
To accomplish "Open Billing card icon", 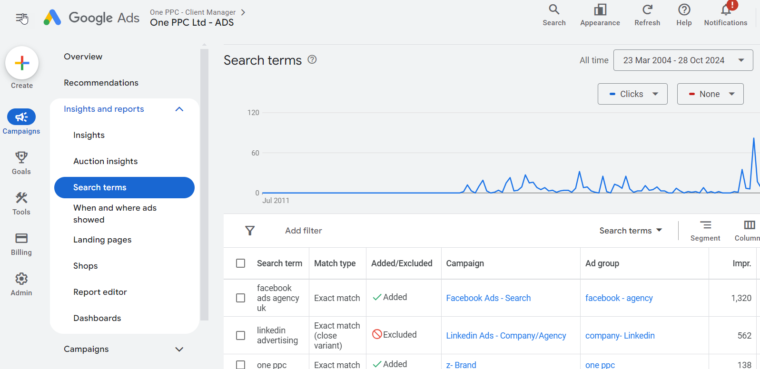I will point(21,238).
